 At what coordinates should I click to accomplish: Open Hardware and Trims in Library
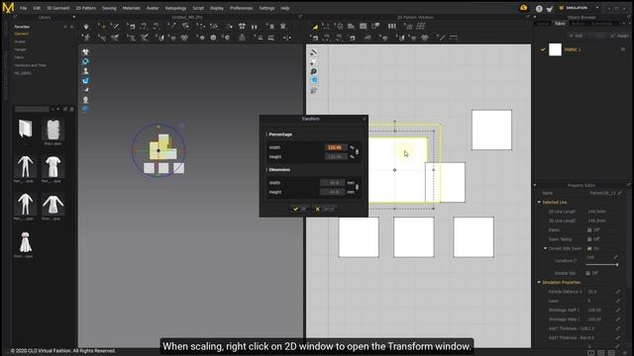point(31,65)
